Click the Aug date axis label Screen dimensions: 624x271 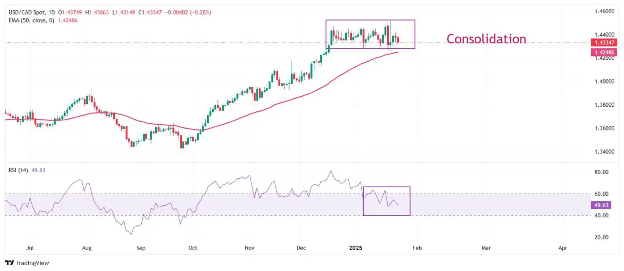pos(87,248)
